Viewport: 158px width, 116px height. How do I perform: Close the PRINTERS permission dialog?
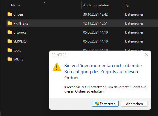(147, 55)
